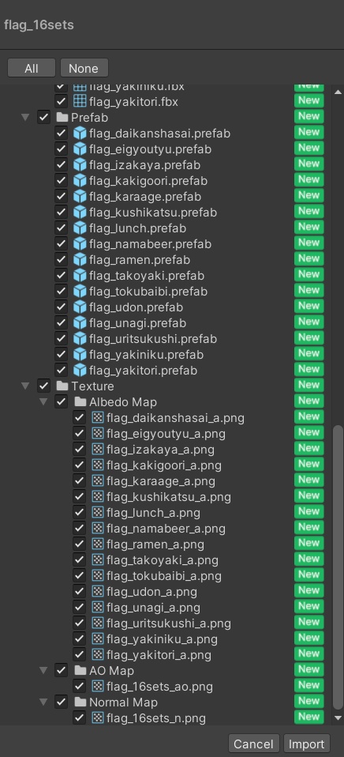Click the flag_ramen.prefab cube icon
The image size is (344, 757).
point(80,260)
